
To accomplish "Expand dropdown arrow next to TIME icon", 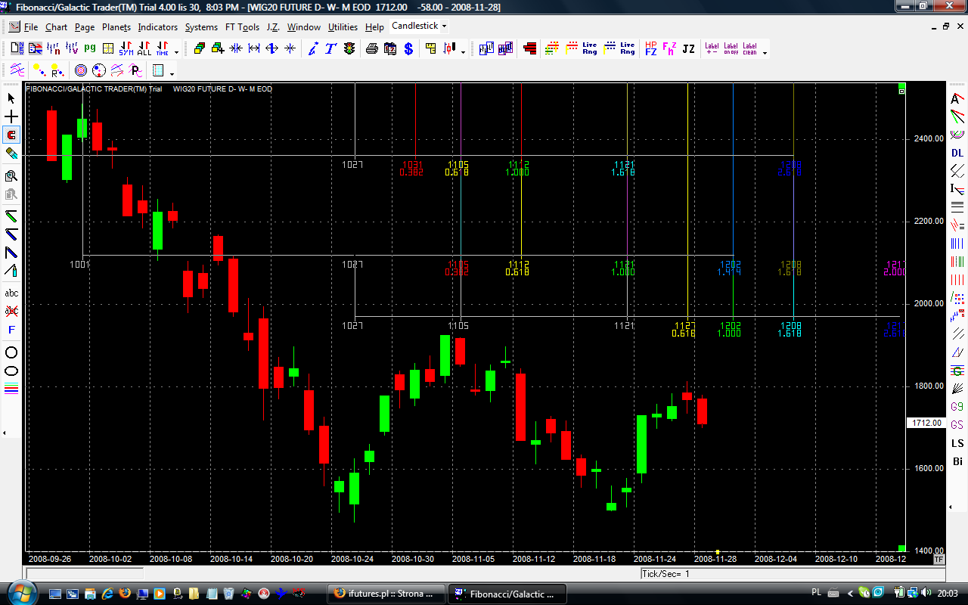I will click(x=177, y=52).
